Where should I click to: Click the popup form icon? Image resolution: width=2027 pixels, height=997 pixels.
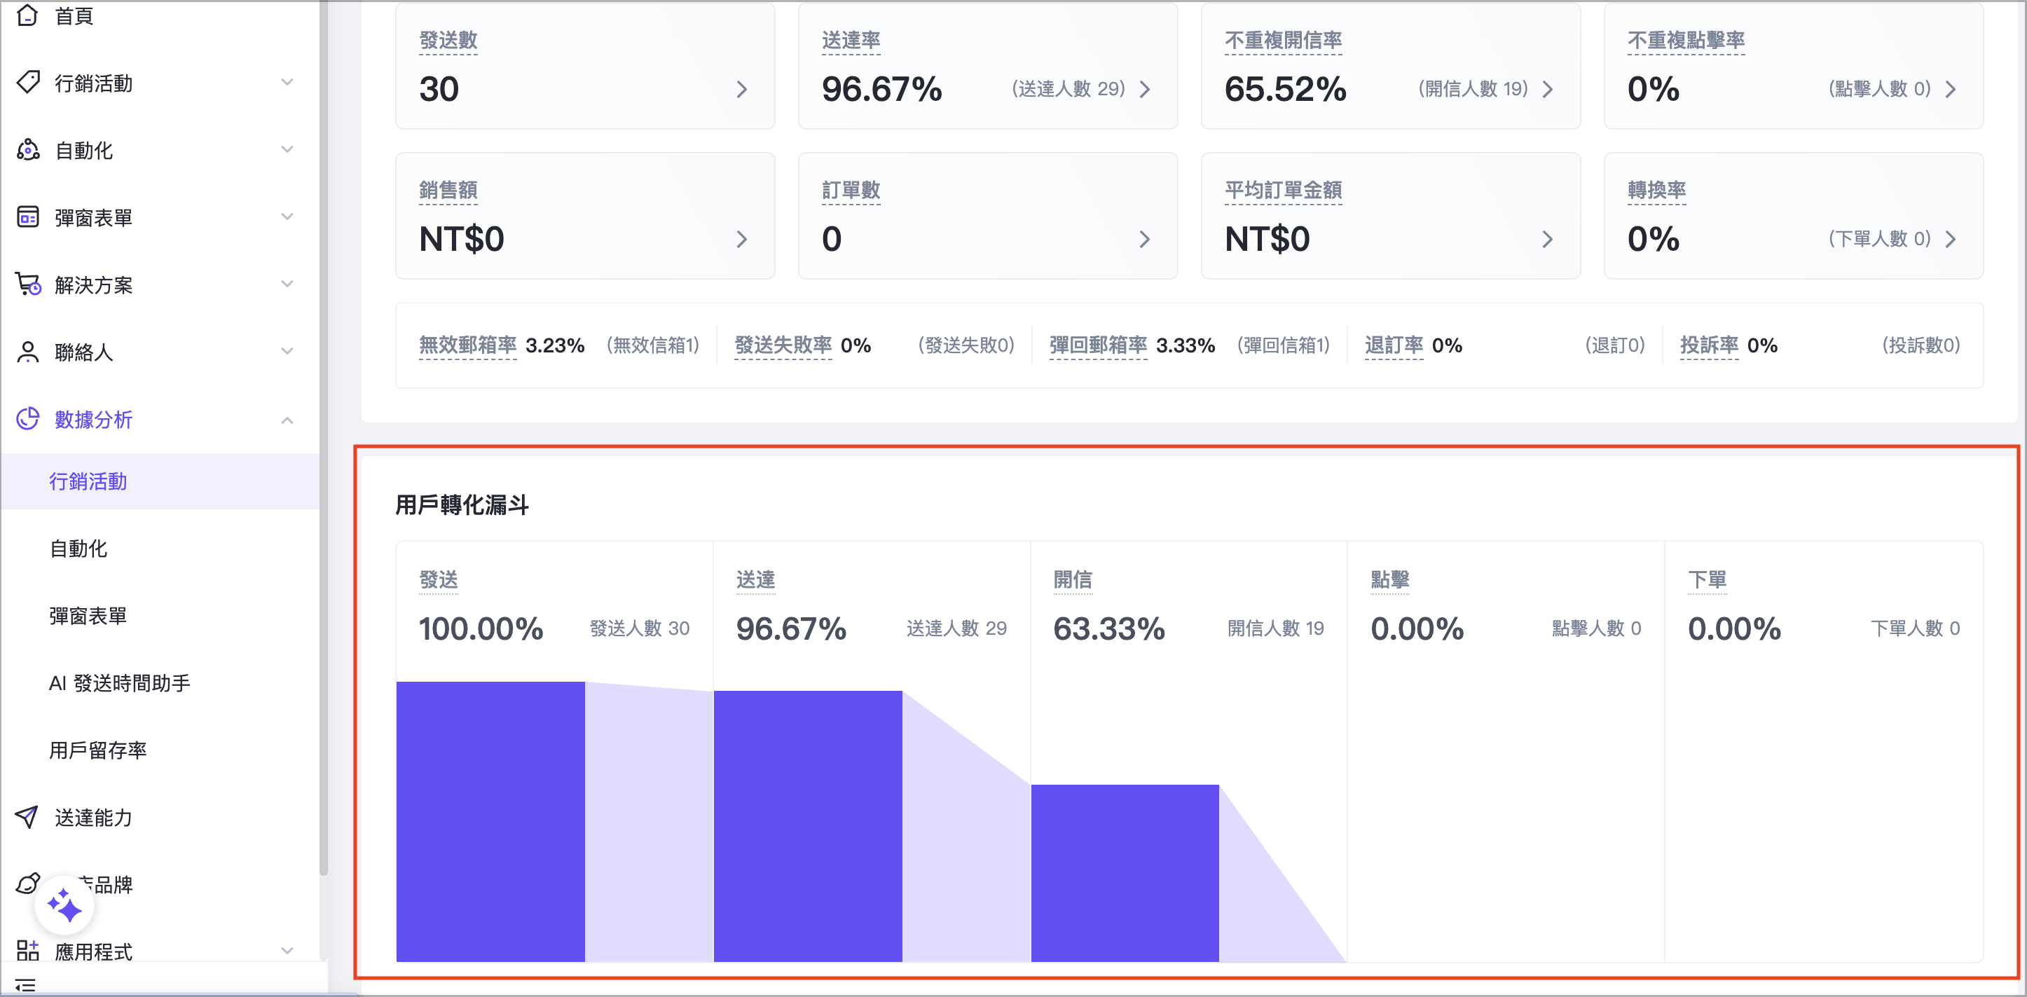28,216
